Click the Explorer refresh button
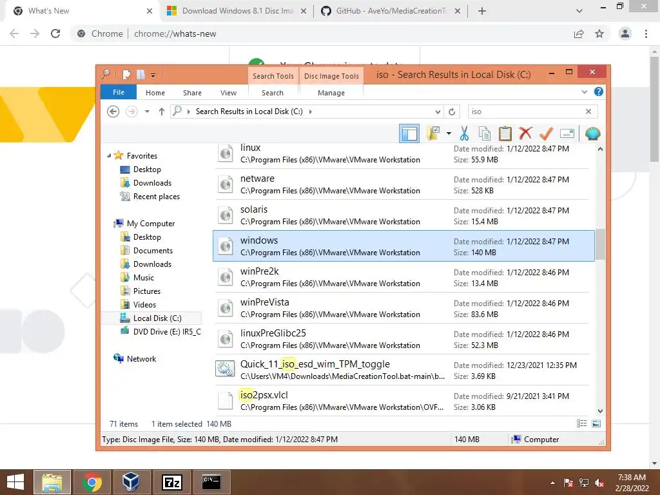Image resolution: width=660 pixels, height=495 pixels. 452,112
